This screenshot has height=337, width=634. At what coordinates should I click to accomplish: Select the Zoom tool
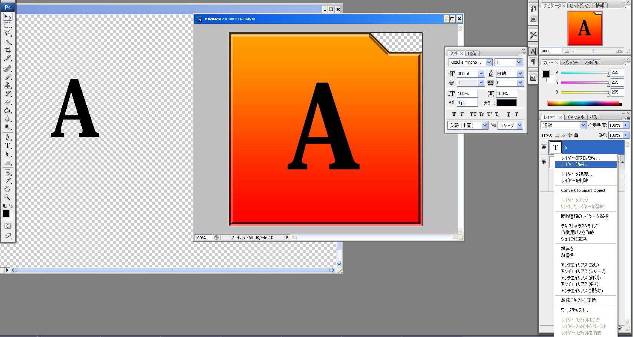(x=8, y=198)
